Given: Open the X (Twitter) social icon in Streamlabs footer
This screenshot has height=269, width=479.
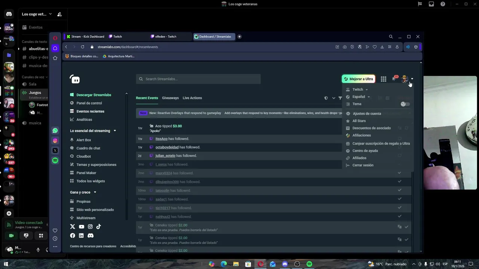Looking at the screenshot, I should 73,226.
